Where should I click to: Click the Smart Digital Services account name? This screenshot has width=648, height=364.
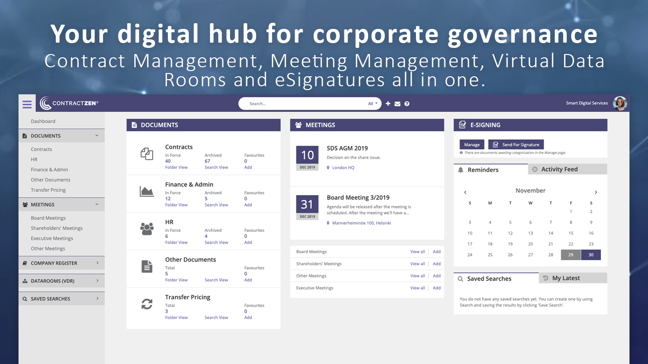(x=587, y=103)
